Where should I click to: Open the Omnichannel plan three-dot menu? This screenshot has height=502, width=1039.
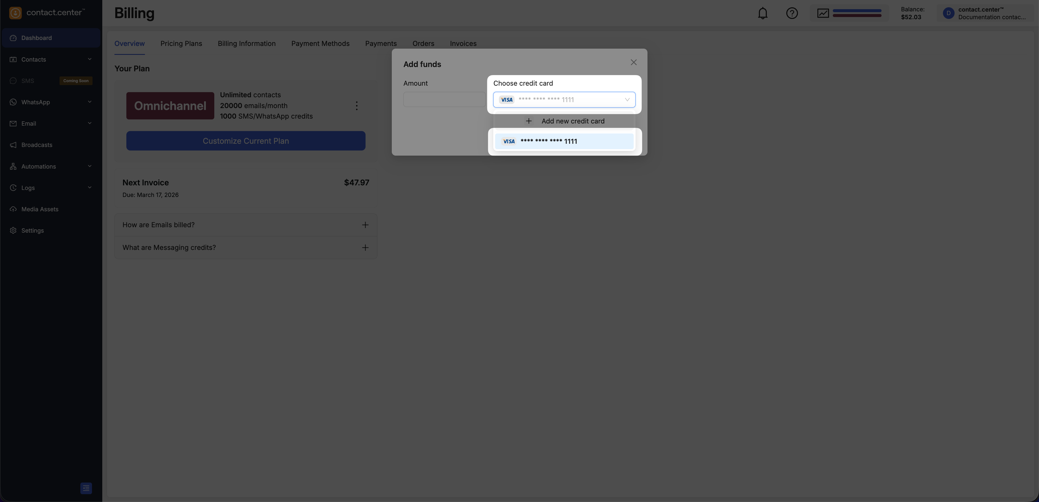click(x=357, y=106)
